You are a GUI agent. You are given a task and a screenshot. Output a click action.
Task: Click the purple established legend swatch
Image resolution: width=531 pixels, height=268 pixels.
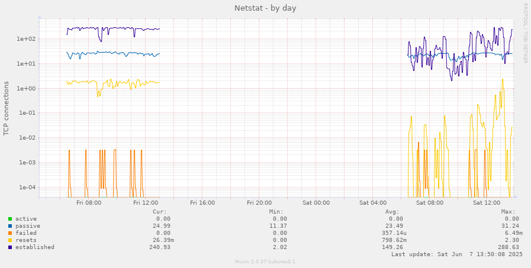(x=10, y=247)
